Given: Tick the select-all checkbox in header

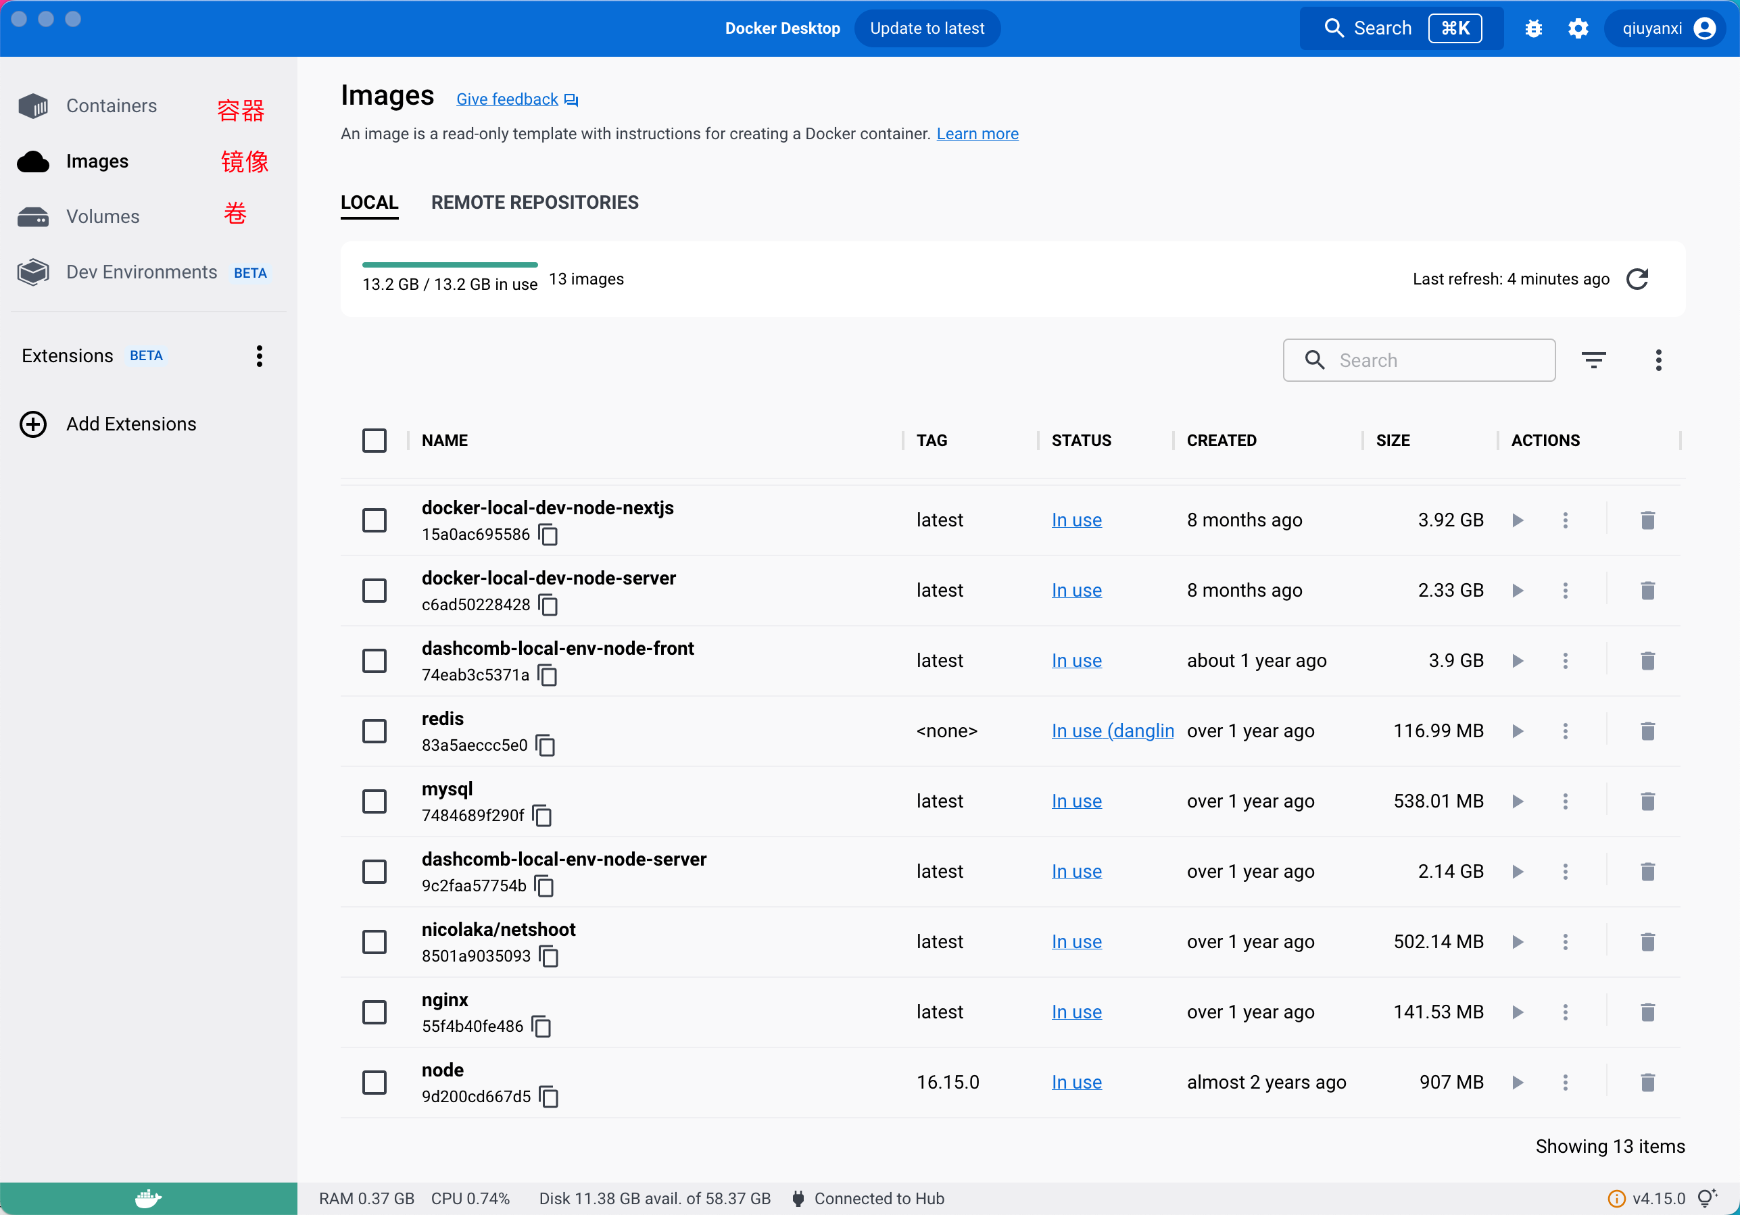Looking at the screenshot, I should pos(374,440).
